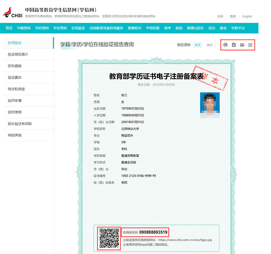The image size is (271, 254).
Task: Click the duration value 3年
Action: coord(124,142)
